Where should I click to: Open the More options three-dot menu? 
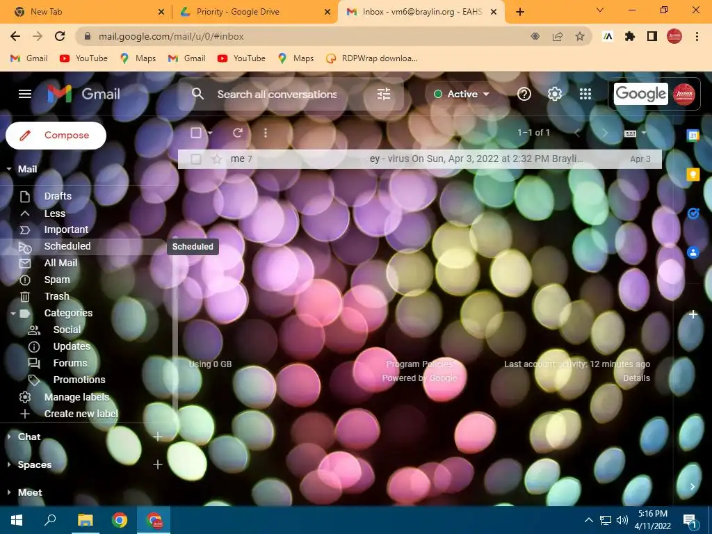[x=265, y=133]
